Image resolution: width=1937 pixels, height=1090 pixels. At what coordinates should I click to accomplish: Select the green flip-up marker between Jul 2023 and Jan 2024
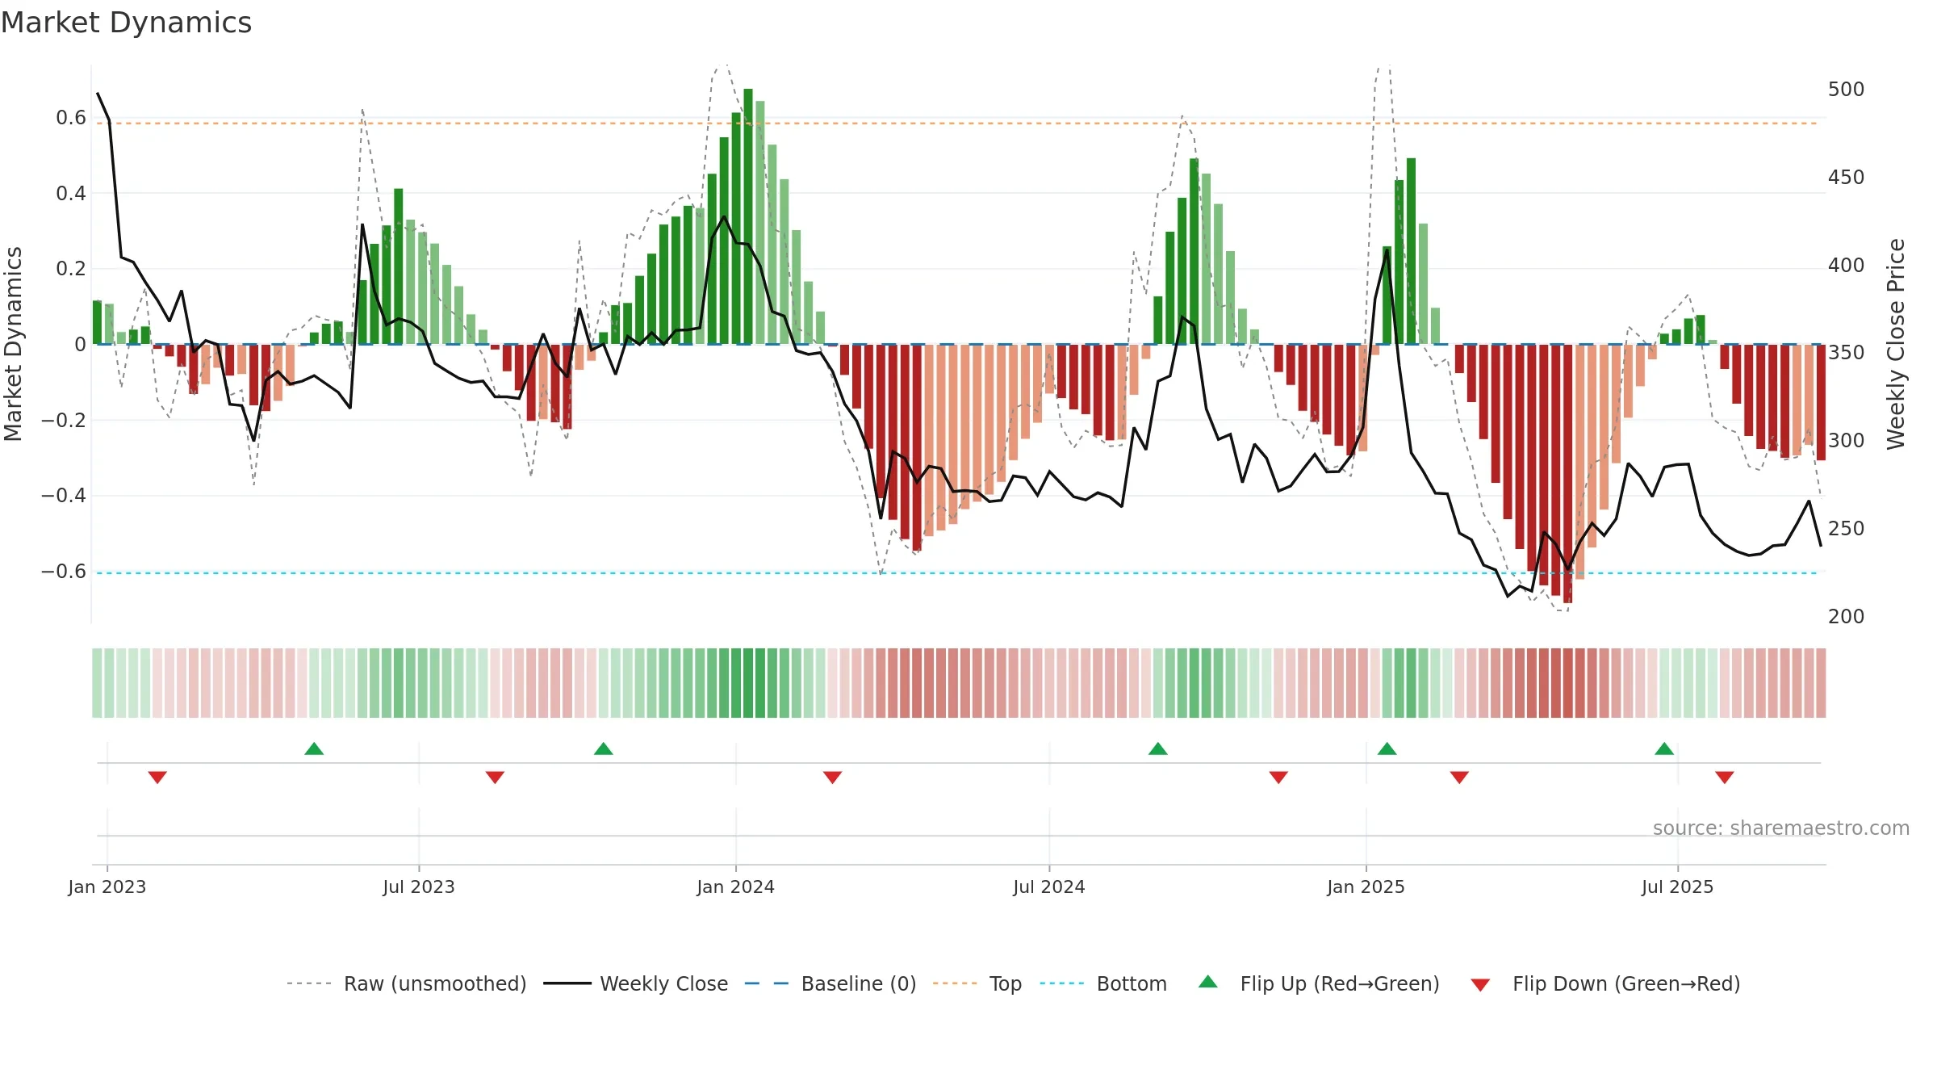click(603, 748)
